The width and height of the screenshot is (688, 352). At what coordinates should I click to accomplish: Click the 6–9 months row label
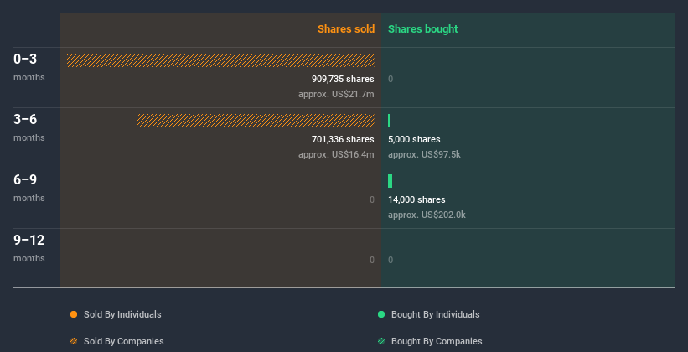pos(29,188)
